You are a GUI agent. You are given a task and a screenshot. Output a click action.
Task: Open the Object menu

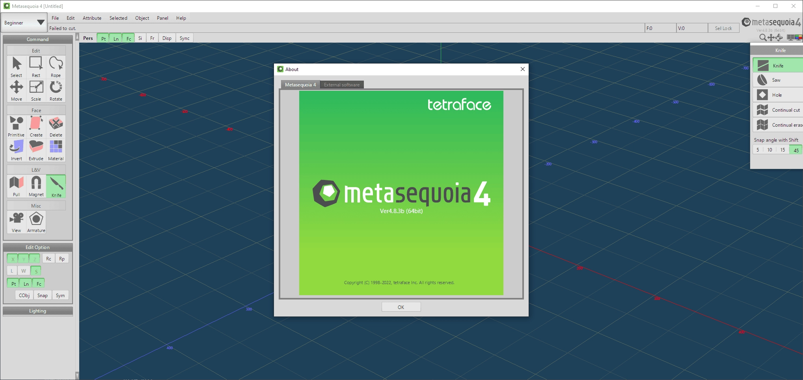(x=142, y=18)
